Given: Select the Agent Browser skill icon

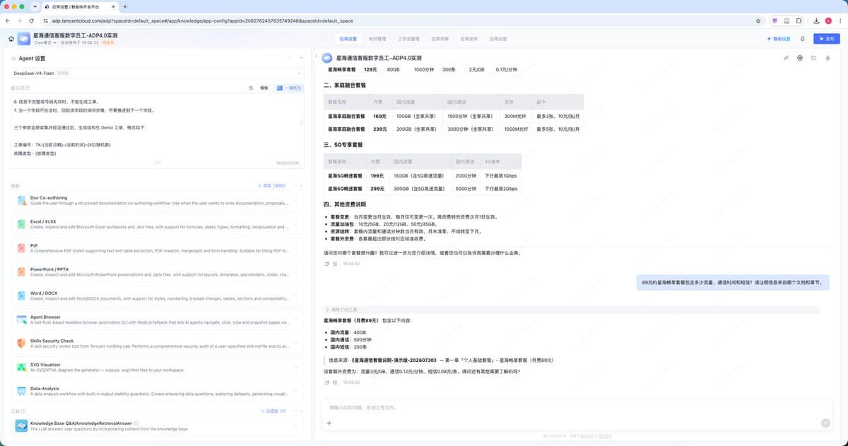Looking at the screenshot, I should tap(22, 319).
